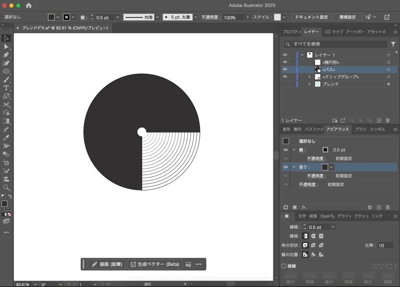Activate the Paintbrush tool
This screenshot has width=400, height=287.
(x=6, y=80)
